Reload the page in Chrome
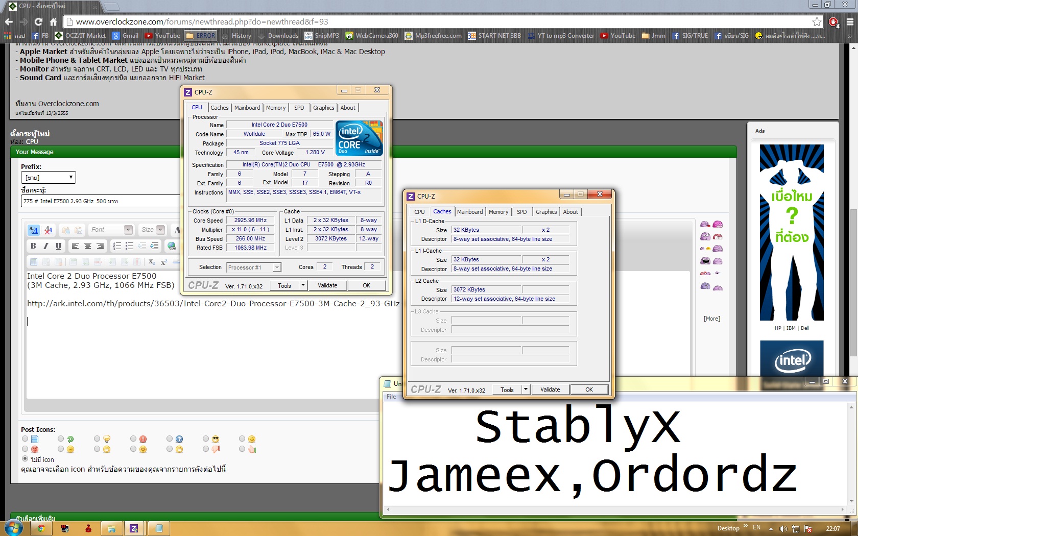1046x536 pixels. 38,22
